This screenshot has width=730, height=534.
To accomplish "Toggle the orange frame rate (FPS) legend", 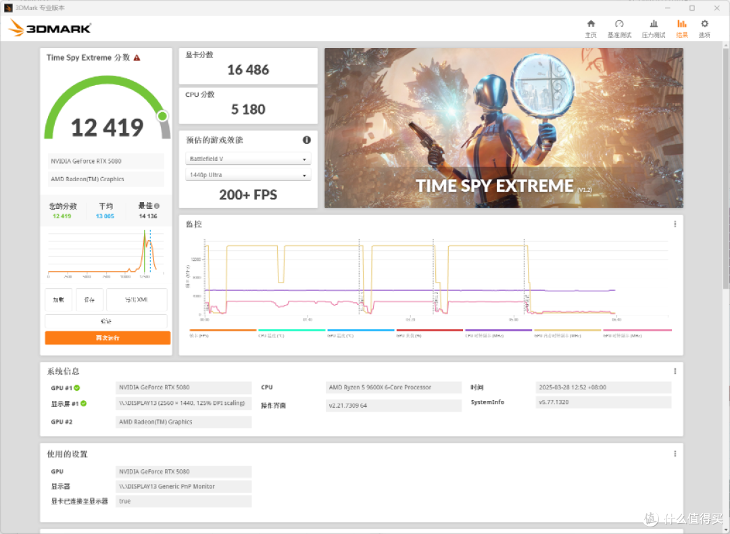I will click(x=222, y=333).
